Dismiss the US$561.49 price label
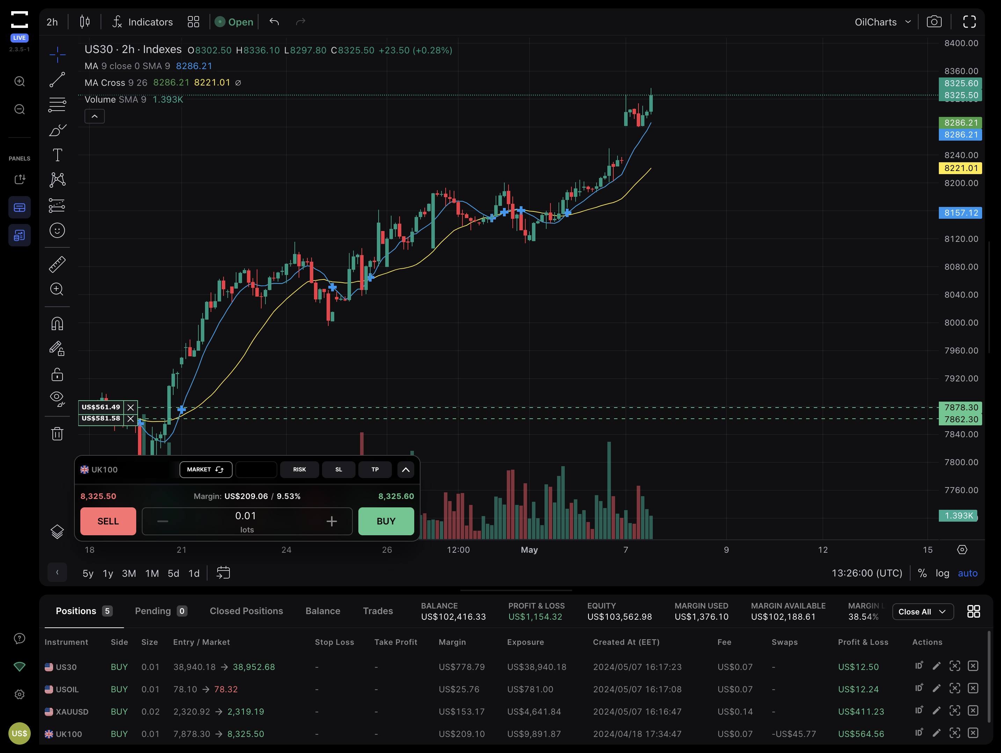1001x753 pixels. pos(130,407)
